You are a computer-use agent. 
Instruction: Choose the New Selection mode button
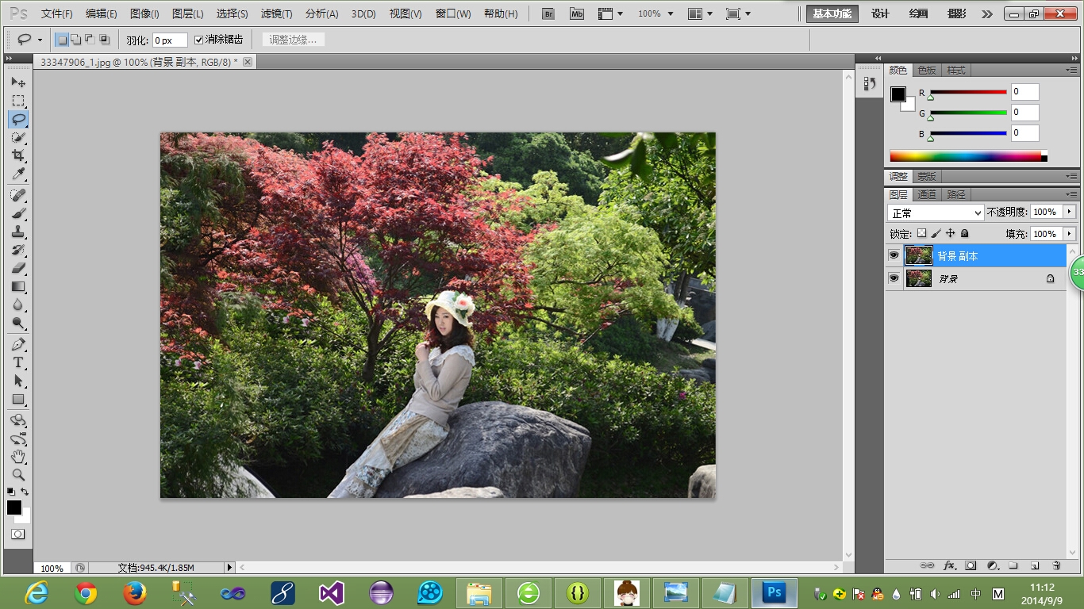click(x=62, y=40)
